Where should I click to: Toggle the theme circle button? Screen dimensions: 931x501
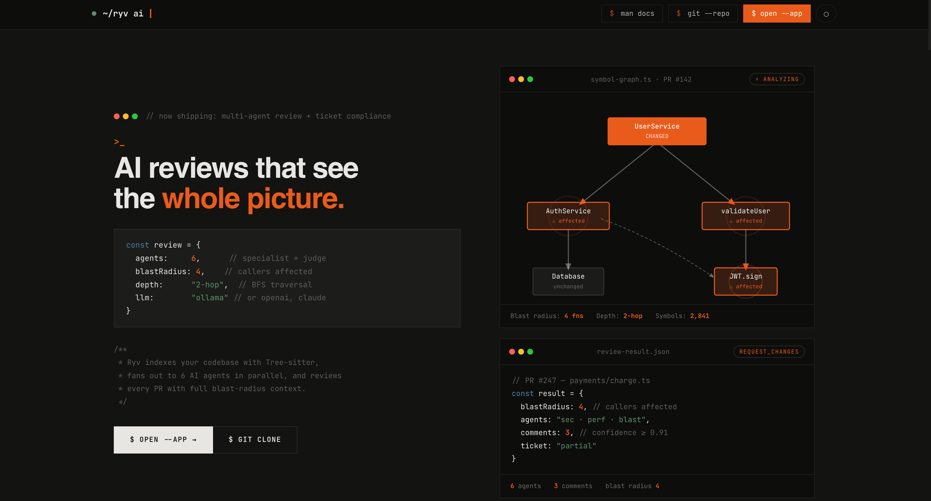pyautogui.click(x=826, y=14)
